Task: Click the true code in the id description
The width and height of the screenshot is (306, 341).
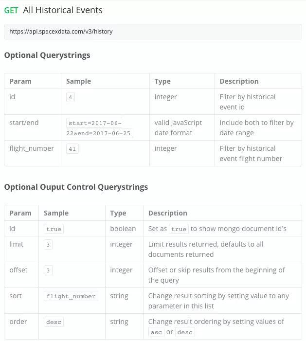Action: click(179, 229)
